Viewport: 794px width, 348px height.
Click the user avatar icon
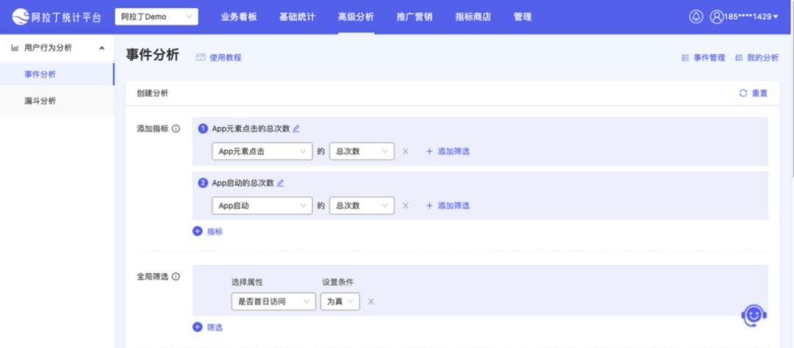click(717, 17)
